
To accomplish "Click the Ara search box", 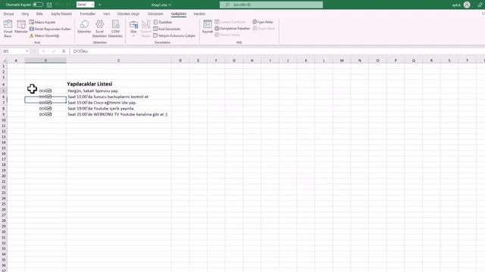I will [271, 5].
